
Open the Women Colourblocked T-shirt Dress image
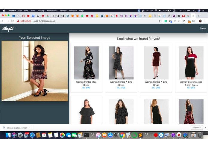pos(191,63)
